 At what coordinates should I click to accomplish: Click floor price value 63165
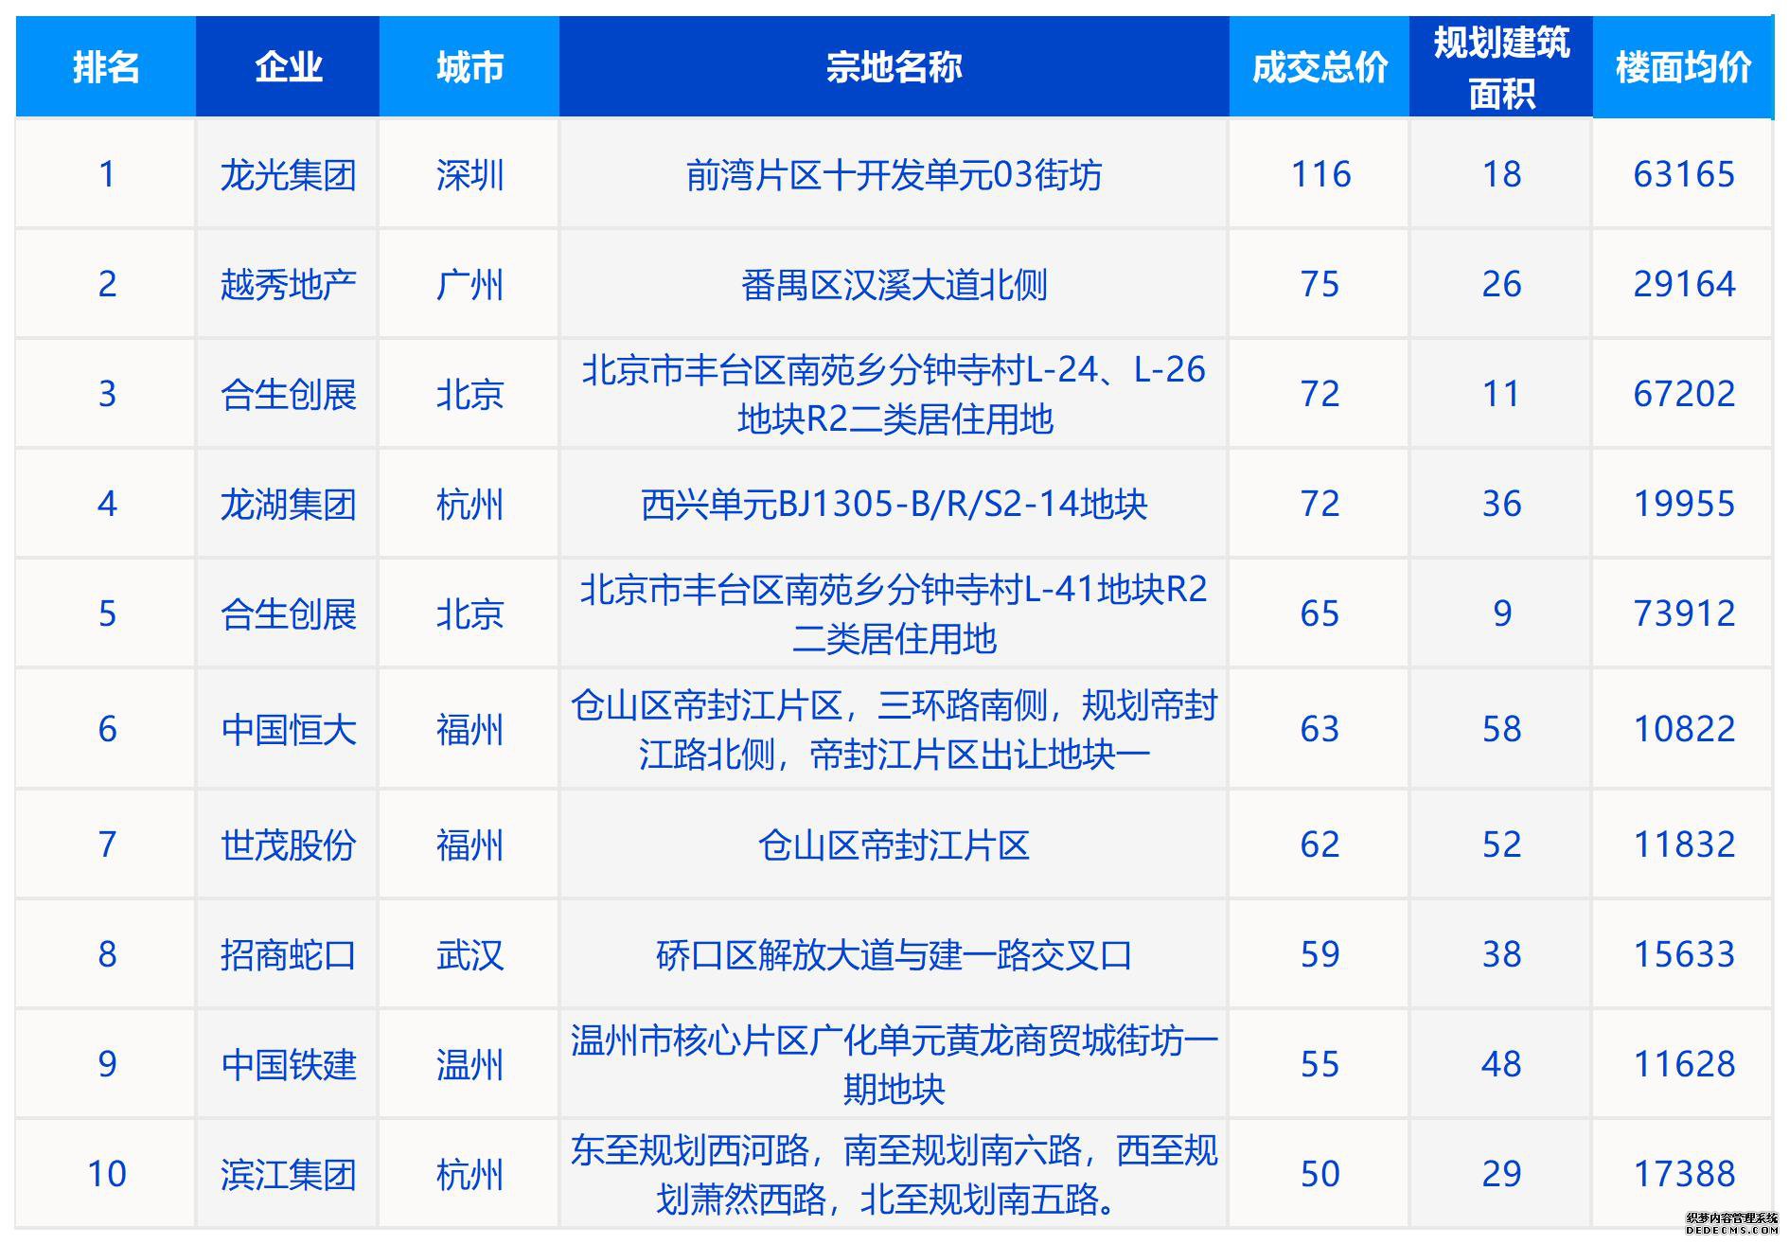(1684, 174)
